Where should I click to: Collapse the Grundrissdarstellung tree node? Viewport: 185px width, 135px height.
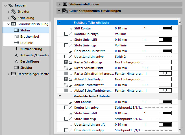(x=8, y=24)
